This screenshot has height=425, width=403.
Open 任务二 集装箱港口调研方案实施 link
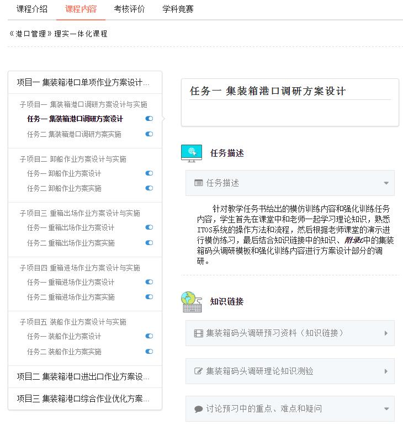[74, 134]
